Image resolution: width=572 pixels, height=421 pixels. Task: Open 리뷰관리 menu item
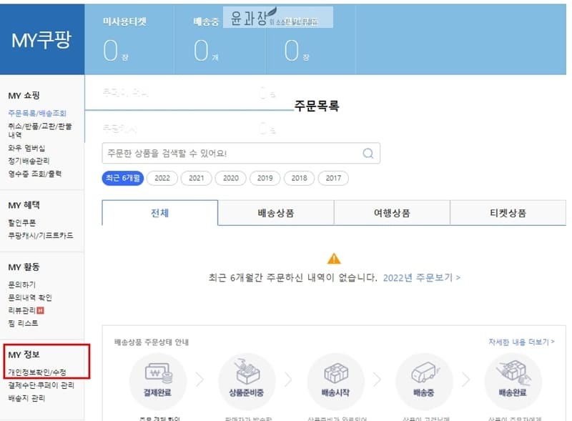[22, 310]
